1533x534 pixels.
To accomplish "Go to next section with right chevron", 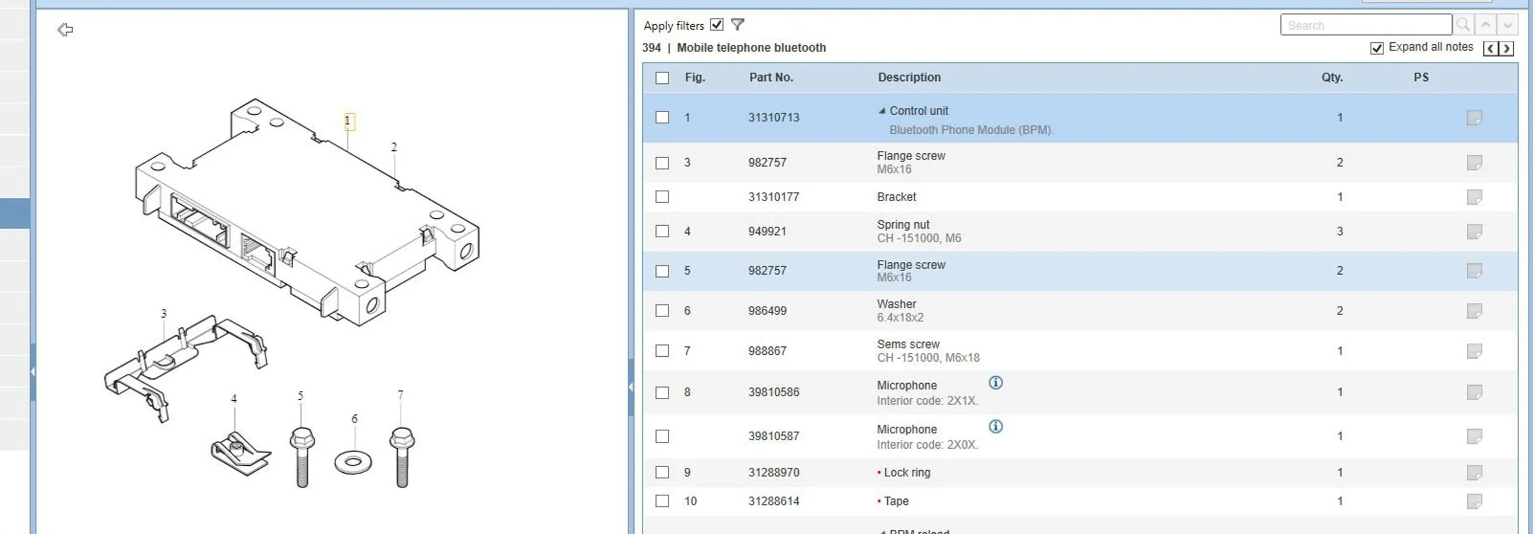I will 1506,48.
